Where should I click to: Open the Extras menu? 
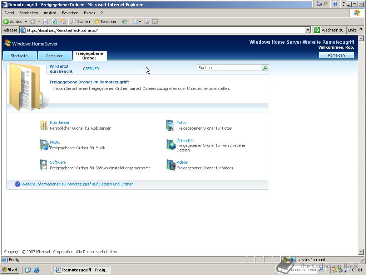[90, 13]
